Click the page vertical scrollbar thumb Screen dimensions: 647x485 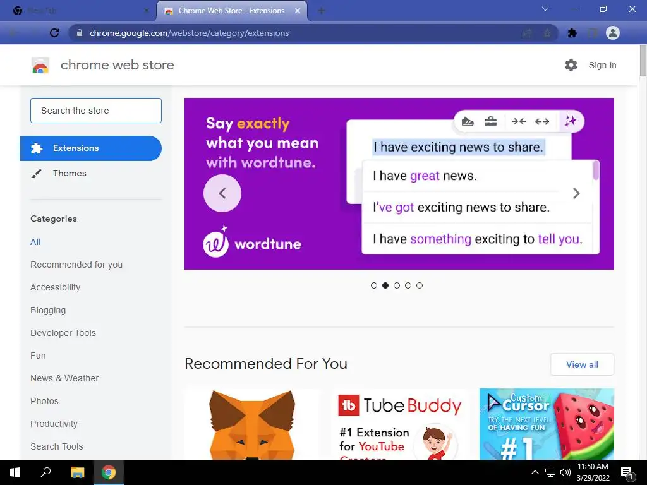pyautogui.click(x=643, y=61)
